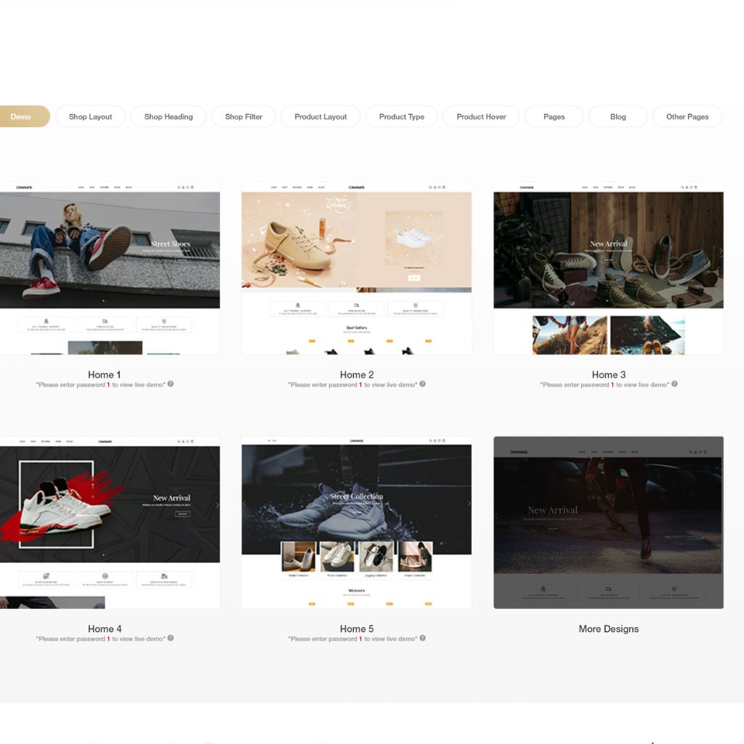
Task: Select the Product Type tab
Action: (401, 116)
